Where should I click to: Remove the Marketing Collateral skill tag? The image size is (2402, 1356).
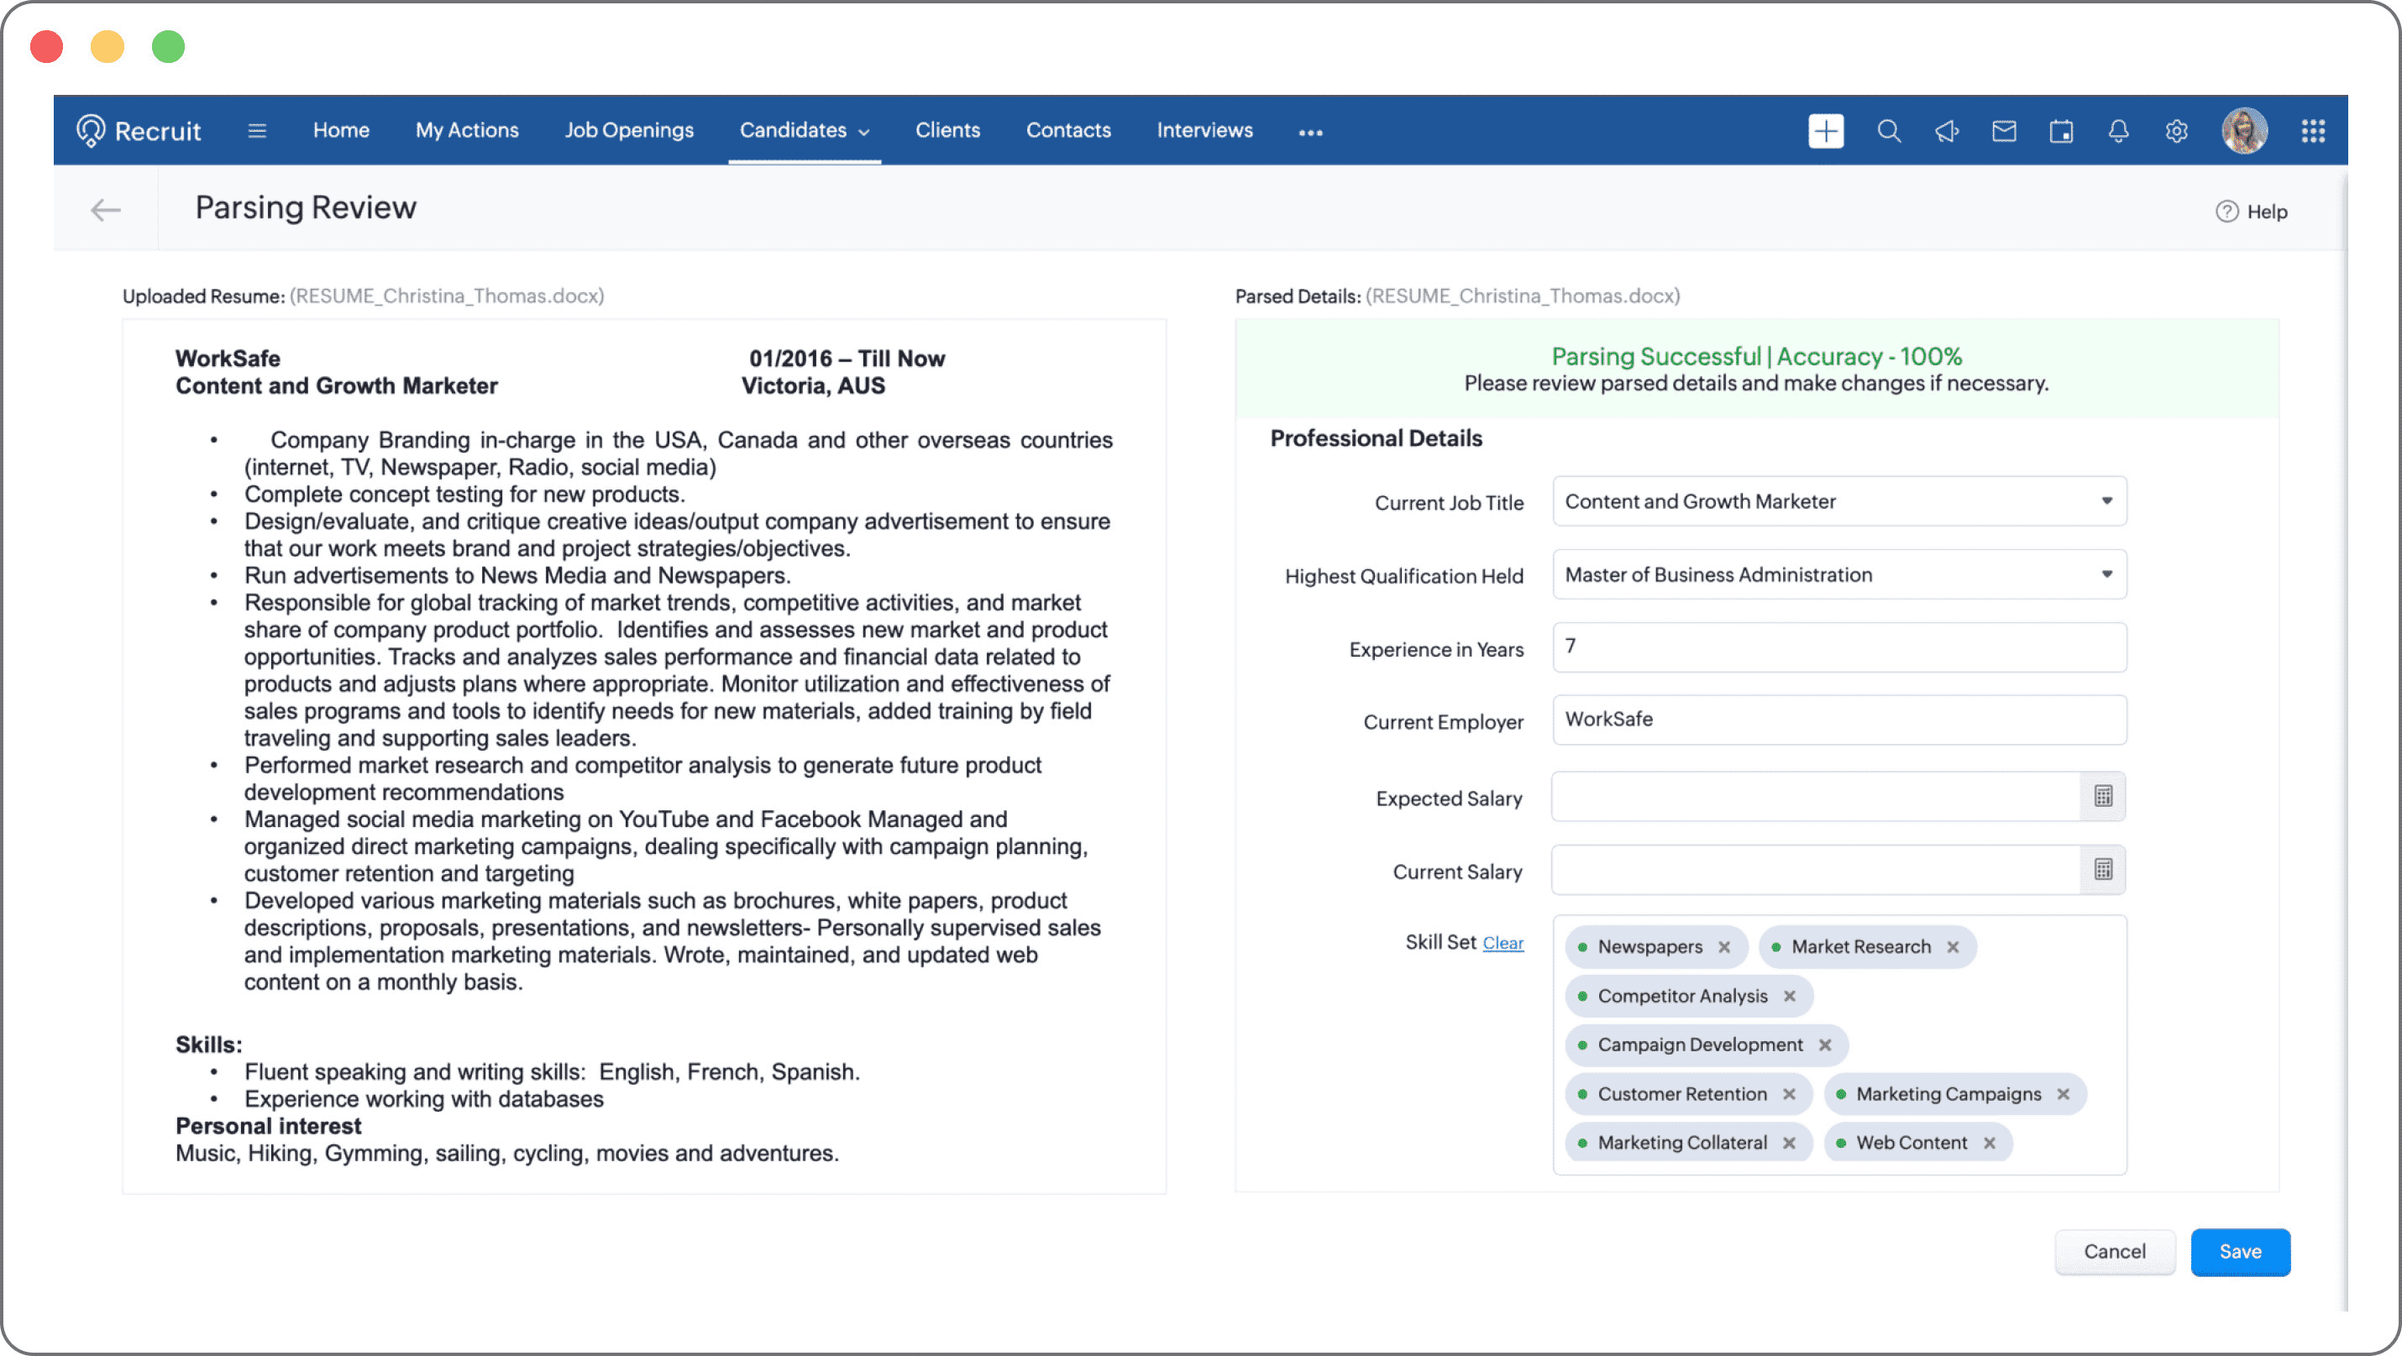coord(1790,1143)
